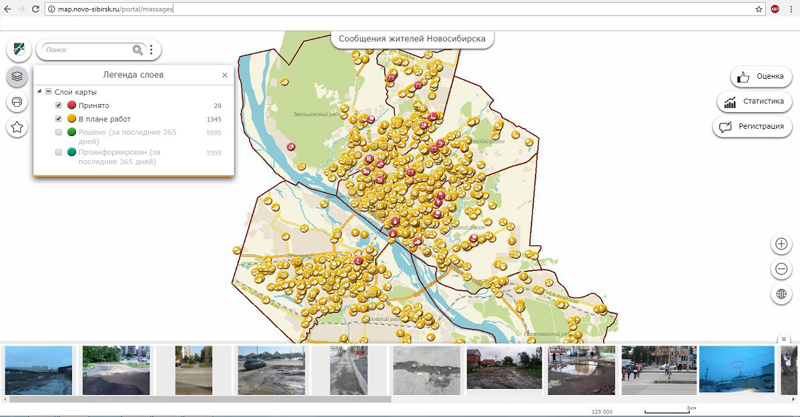
Task: Click the horizontal scrollbar of photo strip
Action: 200,399
